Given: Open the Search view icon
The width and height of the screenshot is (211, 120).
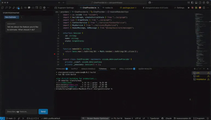Looking at the screenshot, I should click(x=6, y=8).
